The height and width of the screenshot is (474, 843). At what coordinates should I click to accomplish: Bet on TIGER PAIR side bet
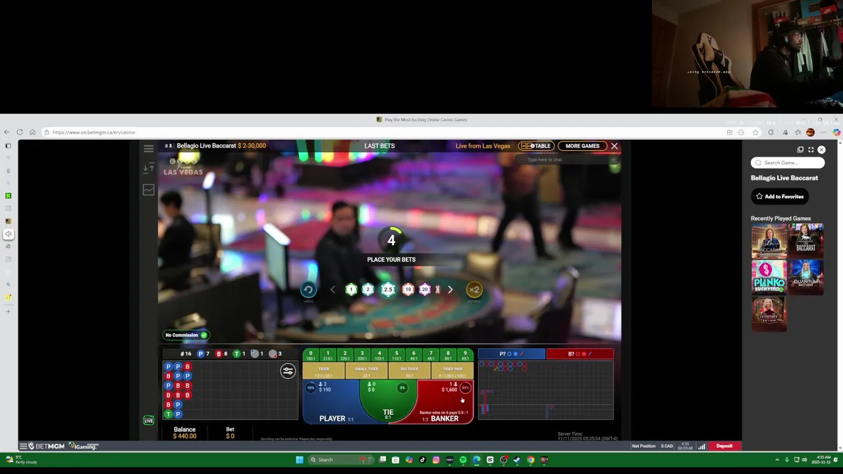tap(452, 372)
